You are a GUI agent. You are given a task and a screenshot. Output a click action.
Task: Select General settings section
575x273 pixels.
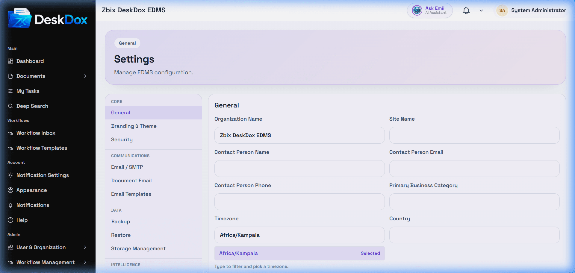click(x=153, y=113)
